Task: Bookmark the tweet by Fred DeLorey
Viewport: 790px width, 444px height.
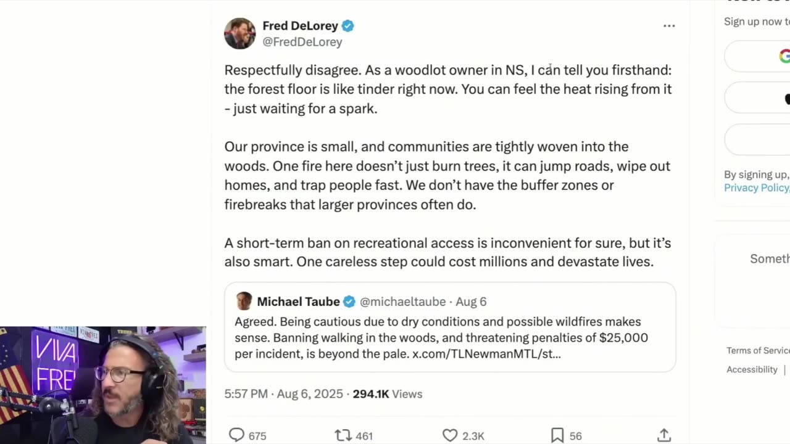Action: 557,435
